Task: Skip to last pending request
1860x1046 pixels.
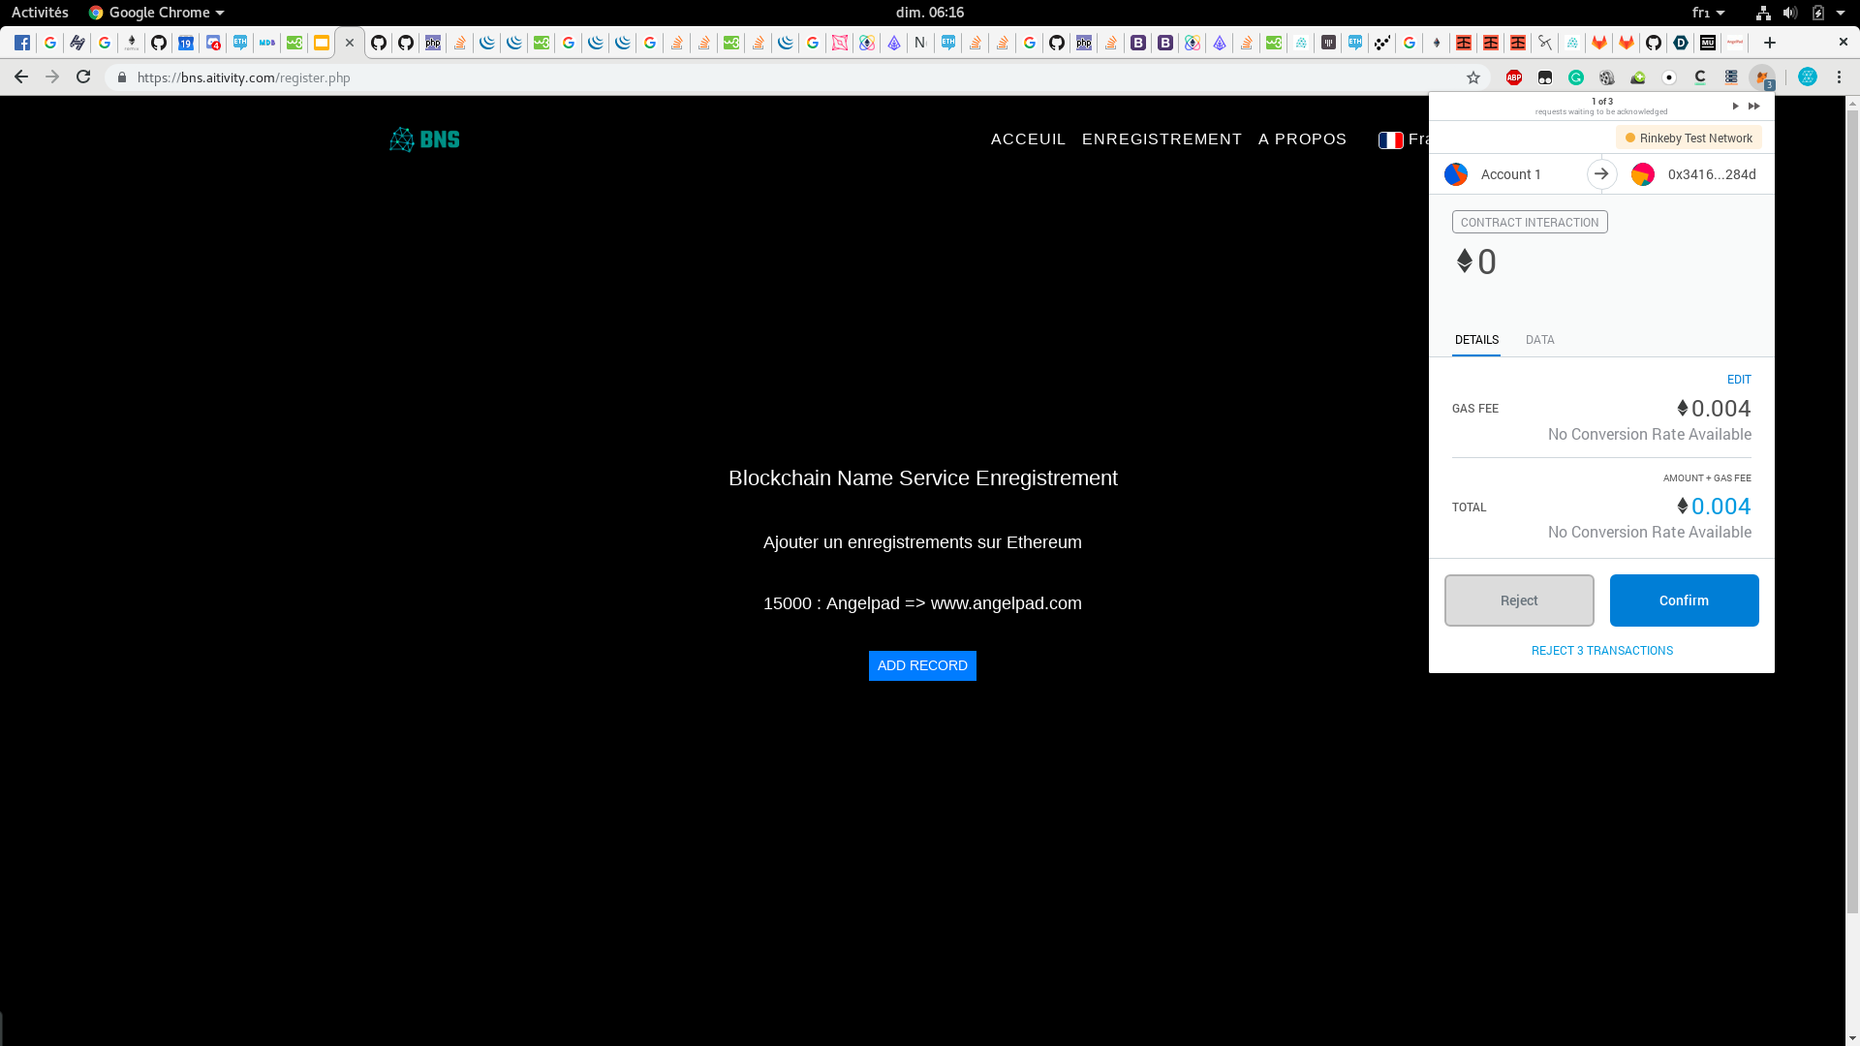Action: [1753, 106]
